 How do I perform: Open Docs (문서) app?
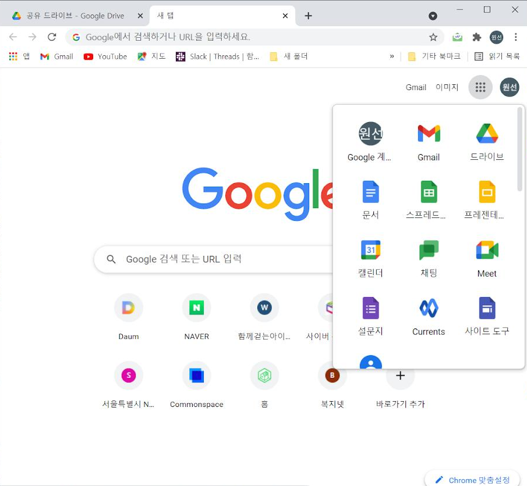pyautogui.click(x=370, y=201)
